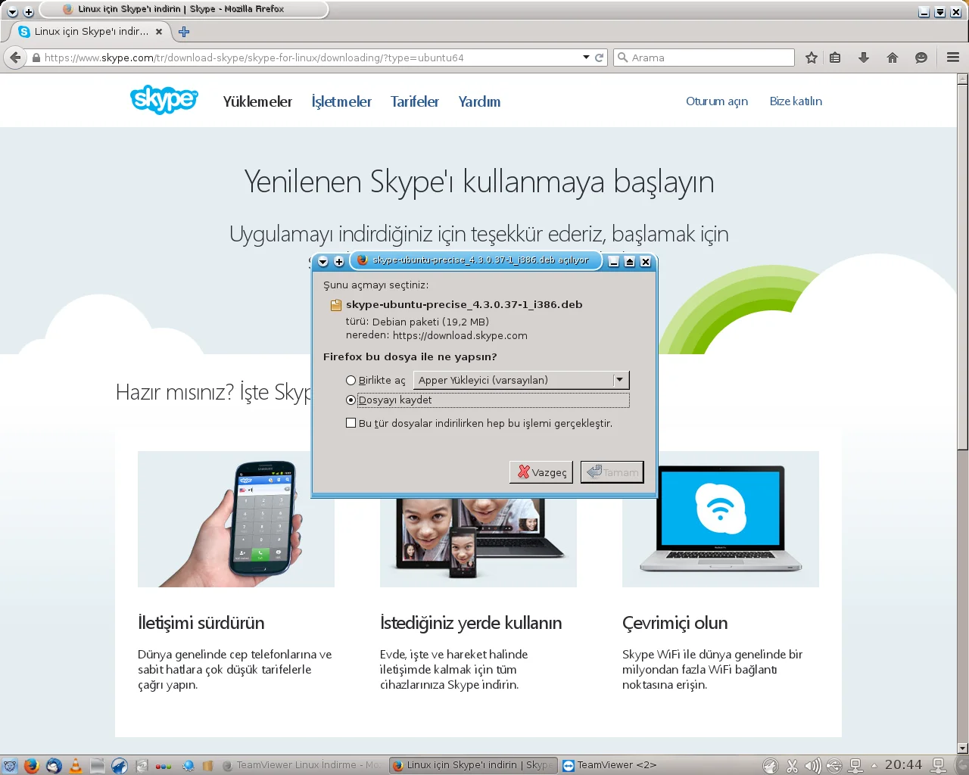Image resolution: width=969 pixels, height=775 pixels.
Task: Click the VLC cone icon in taskbar
Action: coord(76,765)
